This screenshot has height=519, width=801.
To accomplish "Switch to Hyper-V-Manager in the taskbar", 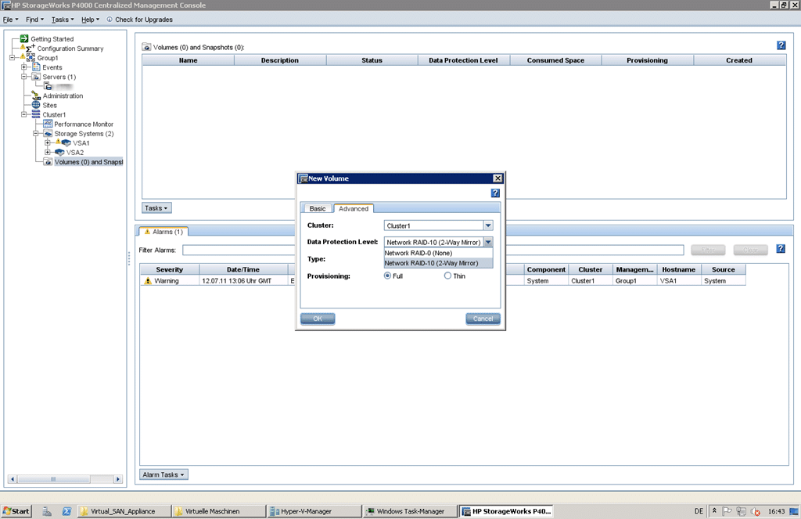I will pyautogui.click(x=314, y=511).
